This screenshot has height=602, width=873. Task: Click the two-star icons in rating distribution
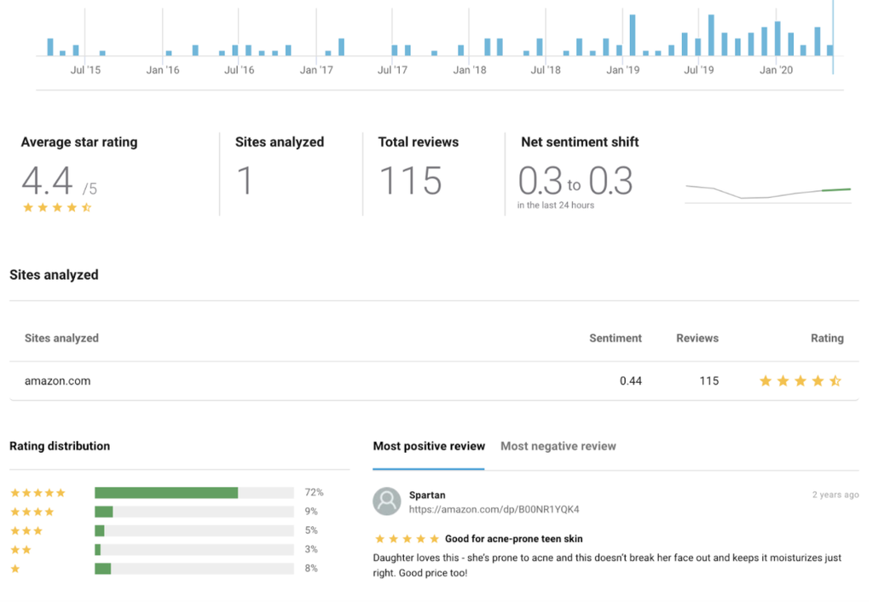click(x=20, y=550)
